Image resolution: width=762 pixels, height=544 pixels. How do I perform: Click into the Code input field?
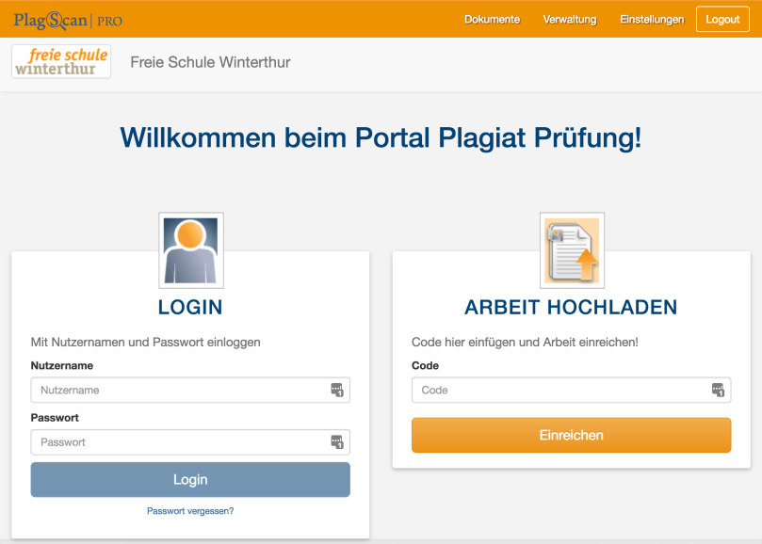click(x=560, y=391)
